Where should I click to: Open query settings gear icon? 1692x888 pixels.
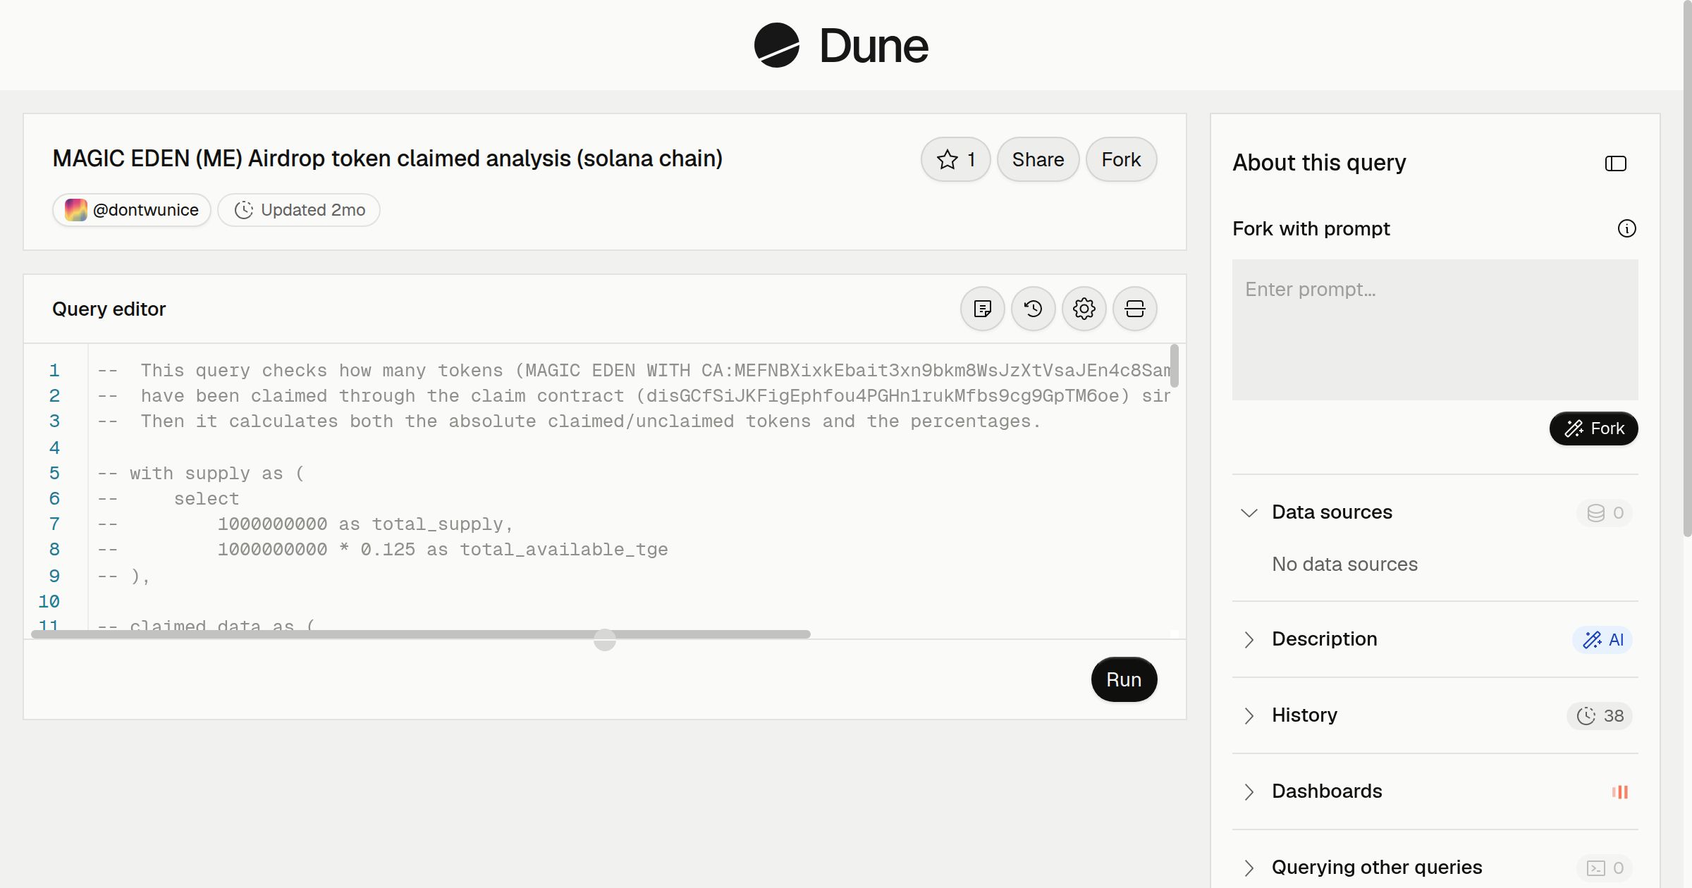coord(1084,309)
